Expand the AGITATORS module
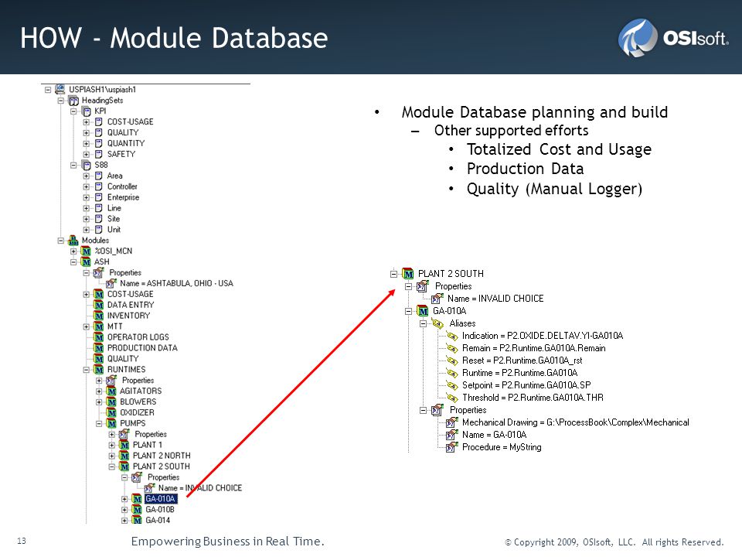The image size is (742, 557). (99, 391)
